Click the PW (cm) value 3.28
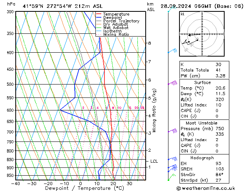This screenshot has width=247, height=191. [x=220, y=76]
